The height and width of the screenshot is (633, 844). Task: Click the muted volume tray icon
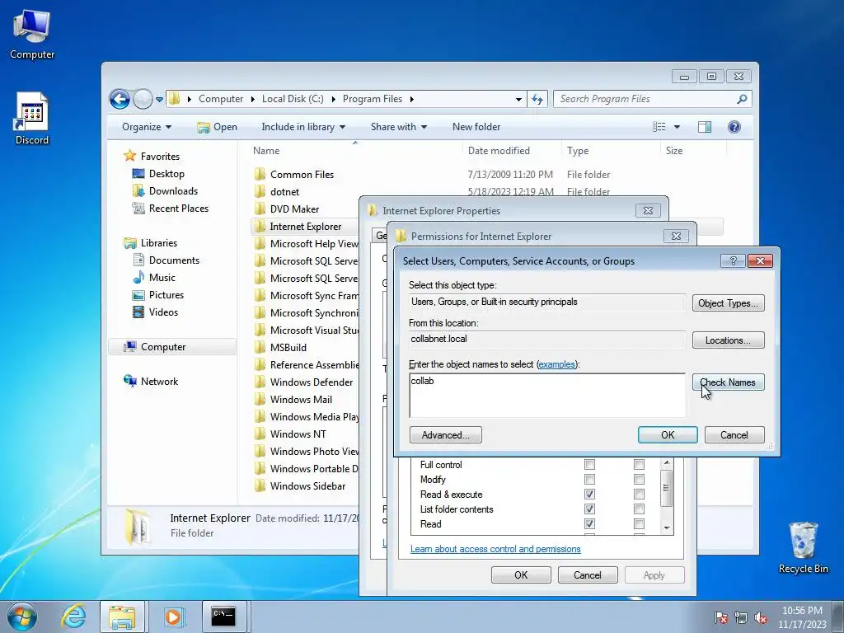pos(761,618)
